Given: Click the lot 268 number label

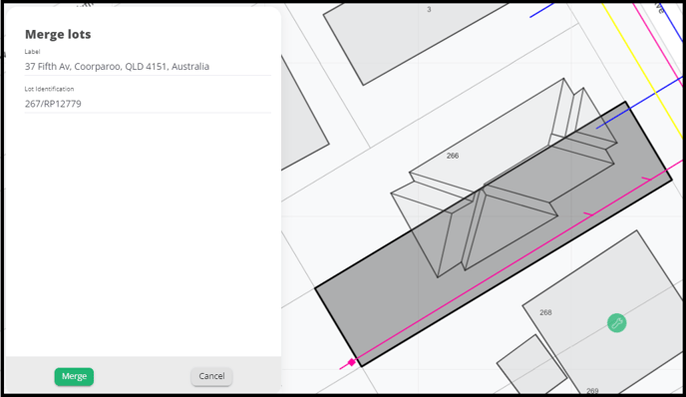Looking at the screenshot, I should [545, 312].
